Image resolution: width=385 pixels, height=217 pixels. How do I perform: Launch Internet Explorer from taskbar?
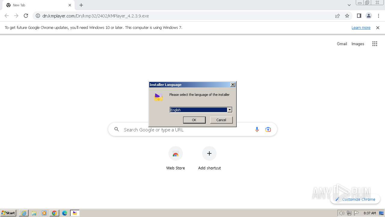[24, 213]
